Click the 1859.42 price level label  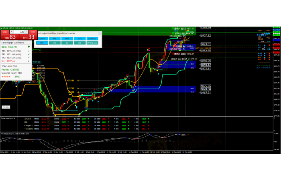click(x=206, y=65)
